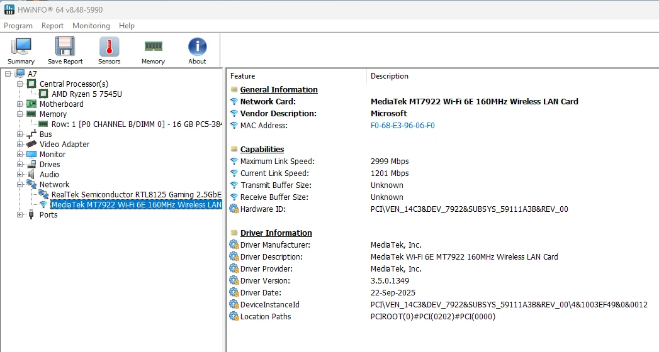The image size is (659, 352).
Task: Click the Location Paths PCIROOT value
Action: click(433, 316)
